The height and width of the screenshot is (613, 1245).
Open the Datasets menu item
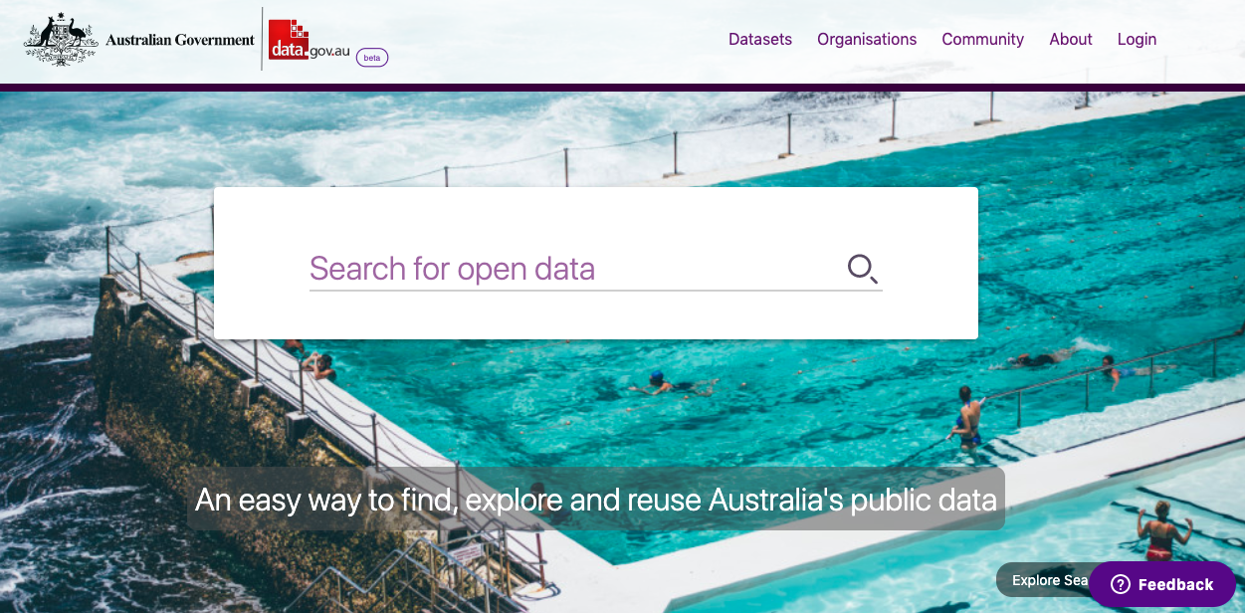click(760, 40)
